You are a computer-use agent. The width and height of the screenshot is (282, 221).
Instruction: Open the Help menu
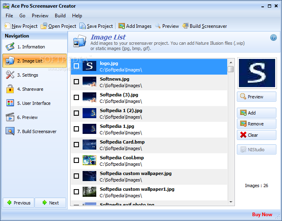click(77, 16)
